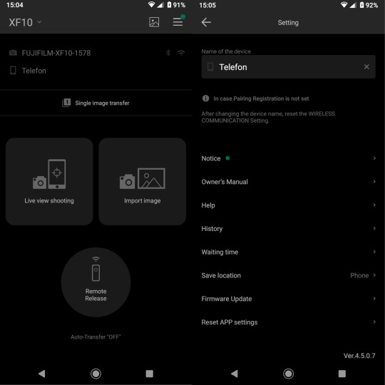This screenshot has height=385, width=385.
Task: Tap the Single image transfer icon
Action: [x=66, y=103]
